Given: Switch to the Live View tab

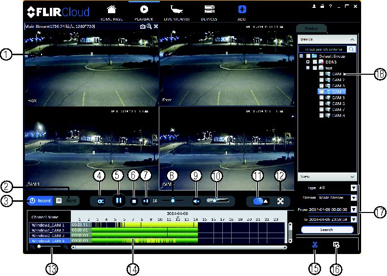Looking at the screenshot, I should 176,13.
